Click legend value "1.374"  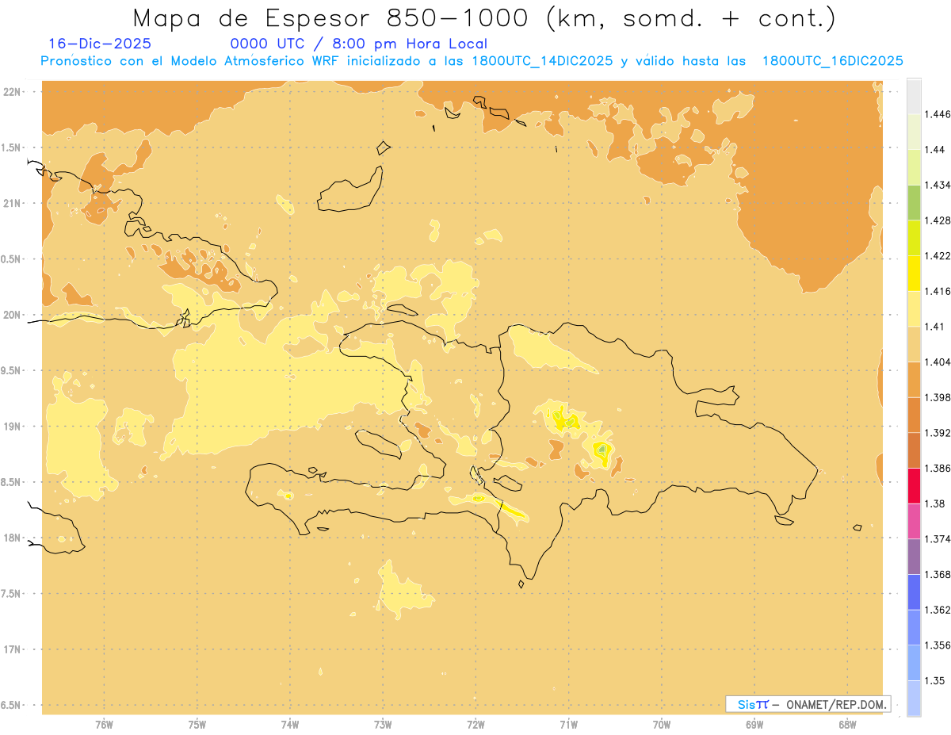tap(938, 539)
